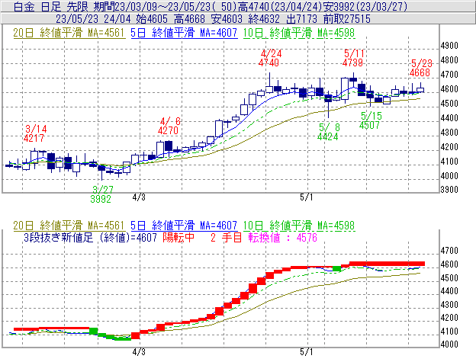Select the 5/8 4424 low label

(329, 132)
